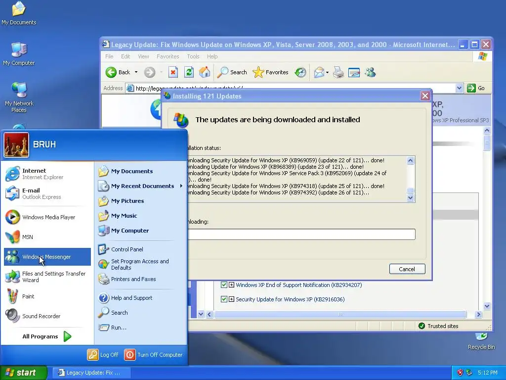This screenshot has width=506, height=380.
Task: Click Turn Off Computer button
Action: pos(154,355)
